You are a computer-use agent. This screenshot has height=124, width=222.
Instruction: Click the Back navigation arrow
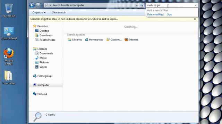pos(32,6)
